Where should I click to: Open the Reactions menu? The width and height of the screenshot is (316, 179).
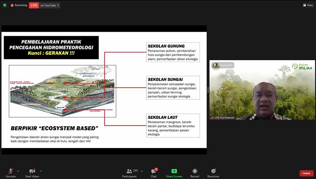coord(213,173)
